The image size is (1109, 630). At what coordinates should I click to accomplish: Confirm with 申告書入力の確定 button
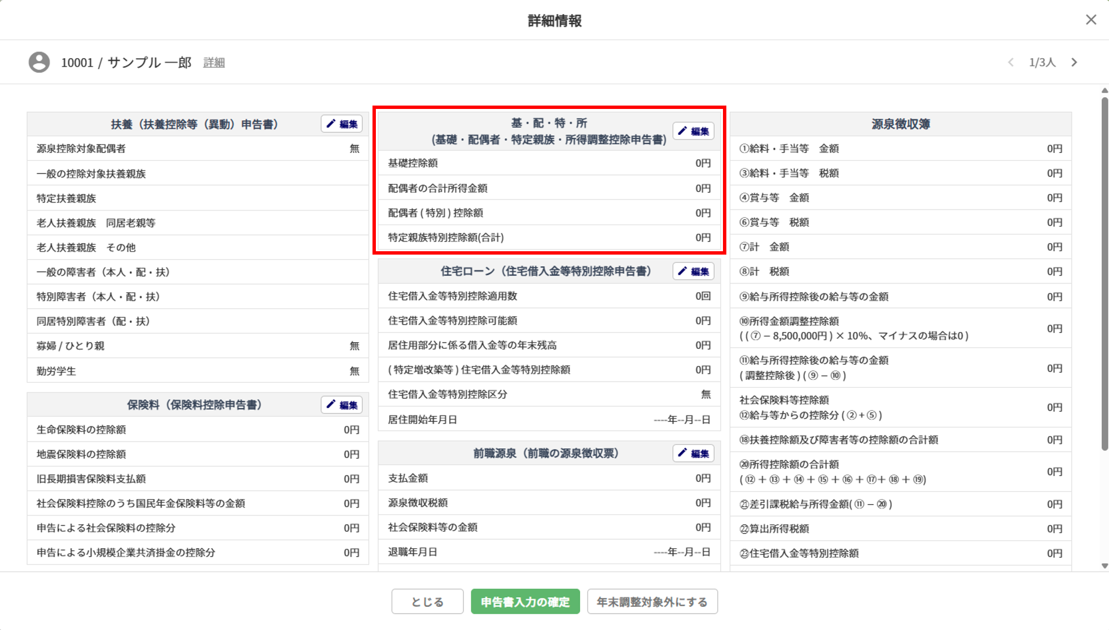click(525, 602)
